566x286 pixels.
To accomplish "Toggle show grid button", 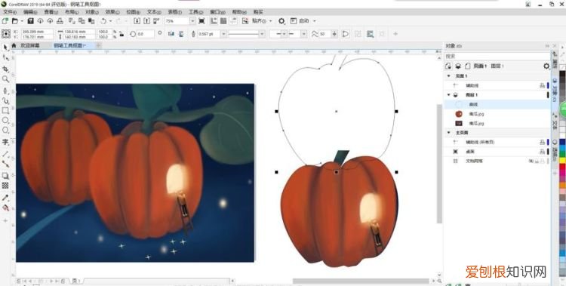I will click(x=223, y=21).
